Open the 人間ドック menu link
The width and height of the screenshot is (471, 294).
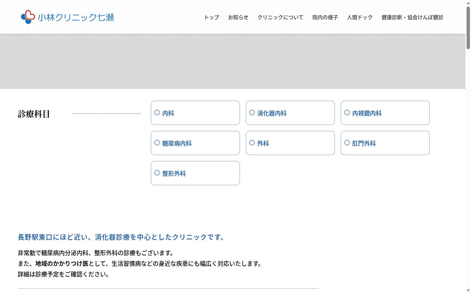[x=360, y=17]
